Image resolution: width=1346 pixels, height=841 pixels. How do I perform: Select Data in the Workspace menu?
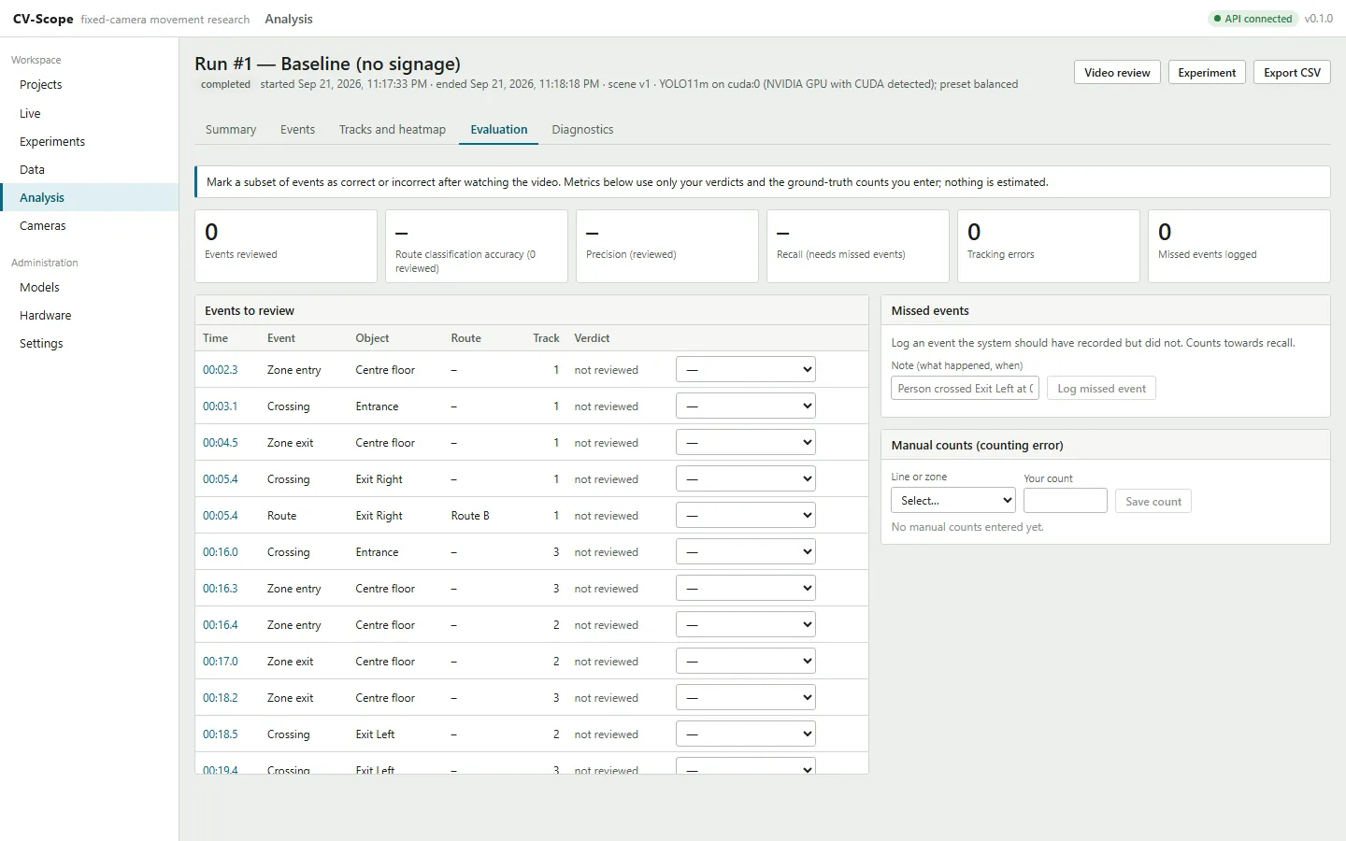point(89,169)
